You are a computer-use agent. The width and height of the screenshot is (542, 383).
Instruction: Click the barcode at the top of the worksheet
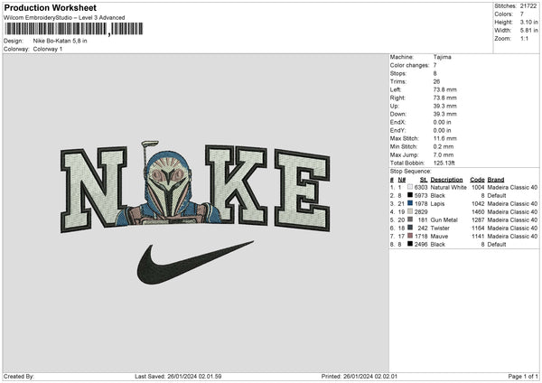[74, 29]
